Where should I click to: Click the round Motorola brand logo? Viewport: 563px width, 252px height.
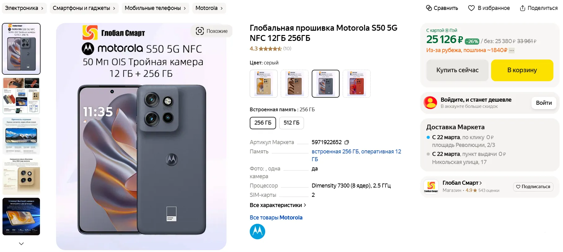click(x=257, y=232)
